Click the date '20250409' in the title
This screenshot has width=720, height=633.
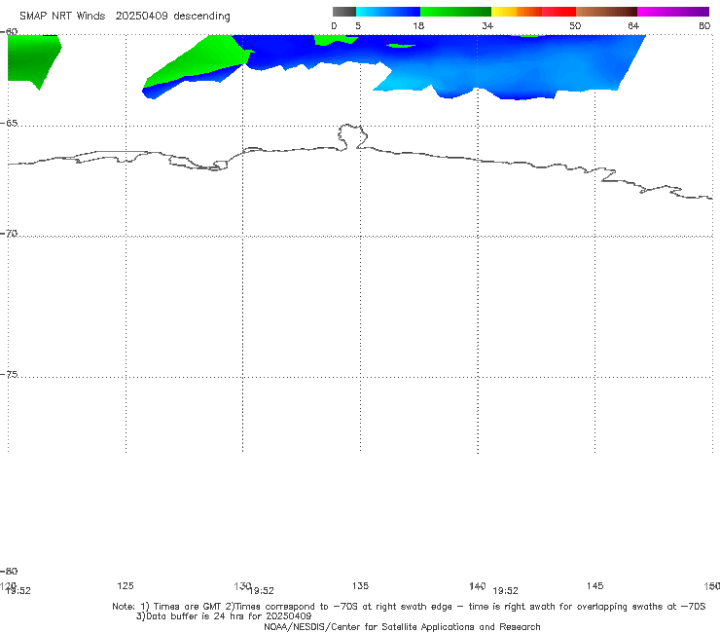141,16
